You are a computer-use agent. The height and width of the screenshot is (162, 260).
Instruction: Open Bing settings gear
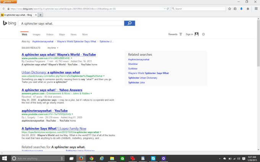[203, 34]
